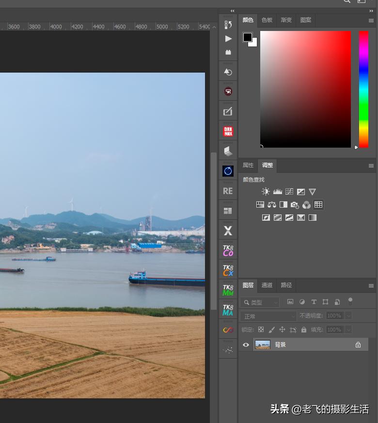Add a Brightness/Contrast adjustment

[x=266, y=192]
